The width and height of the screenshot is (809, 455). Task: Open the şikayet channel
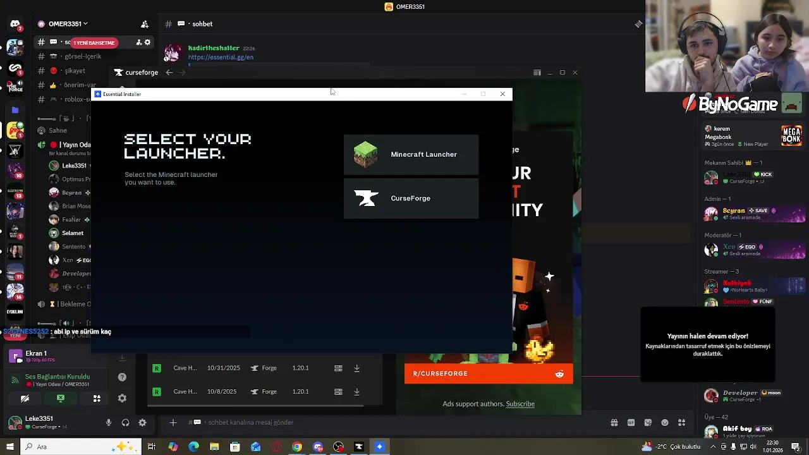click(x=75, y=71)
